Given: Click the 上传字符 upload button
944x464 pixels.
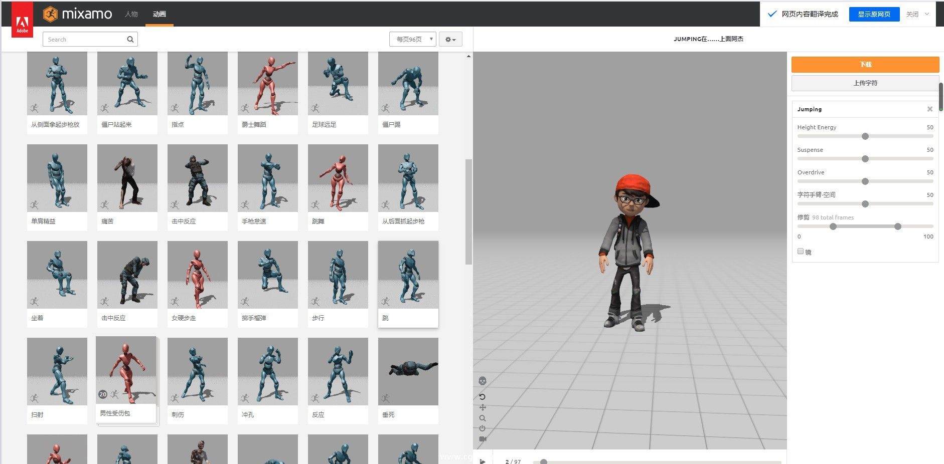Looking at the screenshot, I should 865,83.
